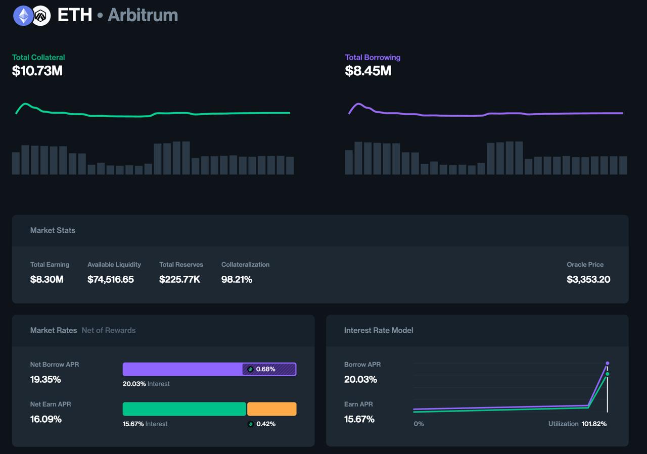Click the Total Borrowing heading label

point(373,58)
